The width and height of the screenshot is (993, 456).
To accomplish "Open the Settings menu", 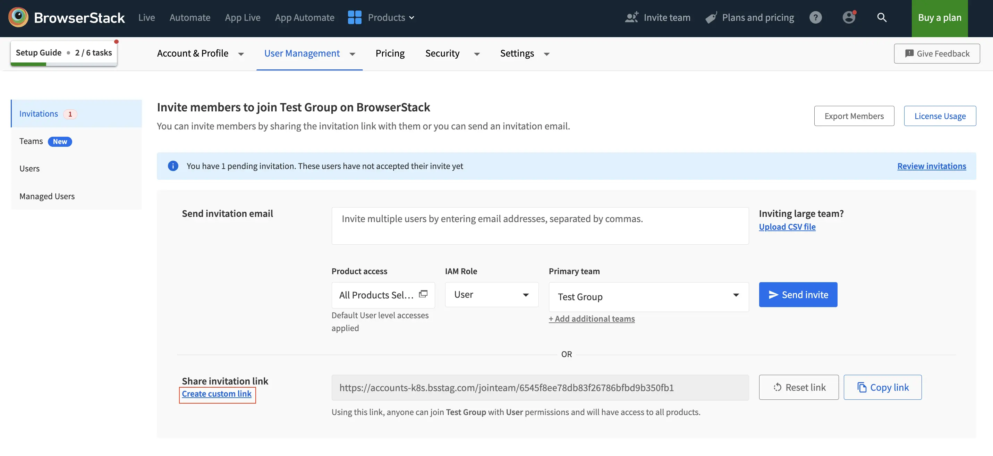I will coord(517,53).
